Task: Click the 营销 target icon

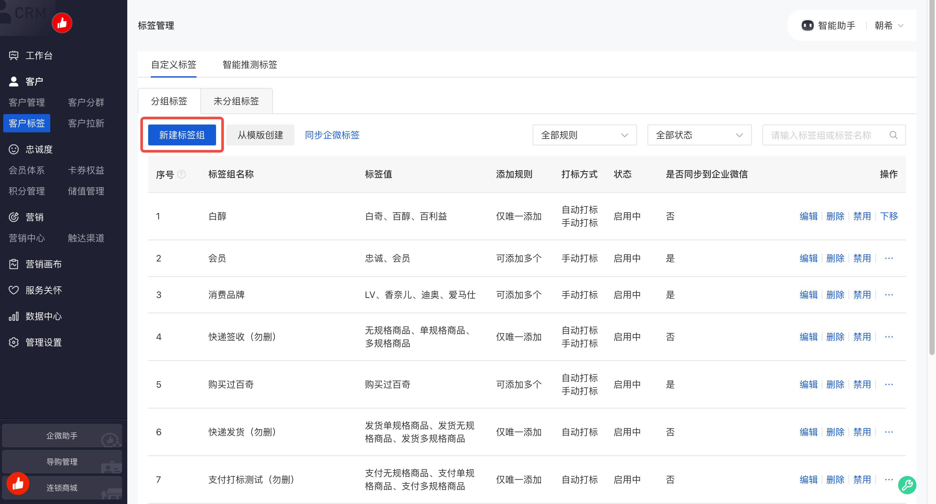Action: (x=13, y=217)
